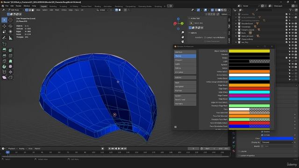Expand the ShoulderGuard collection in outliner
The height and width of the screenshot is (168, 299).
click(236, 24)
